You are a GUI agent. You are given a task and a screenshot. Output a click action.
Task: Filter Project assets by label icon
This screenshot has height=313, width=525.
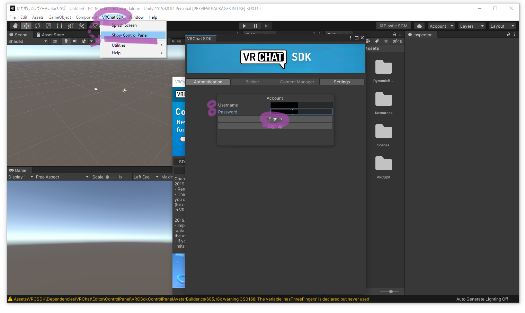click(x=377, y=41)
